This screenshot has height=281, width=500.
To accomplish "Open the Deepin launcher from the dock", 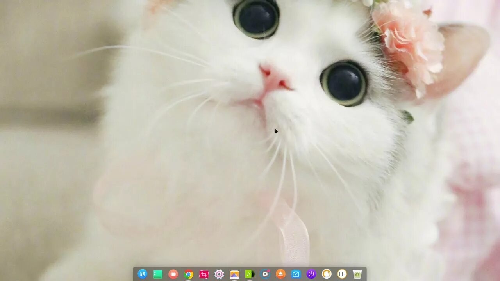I will click(143, 274).
